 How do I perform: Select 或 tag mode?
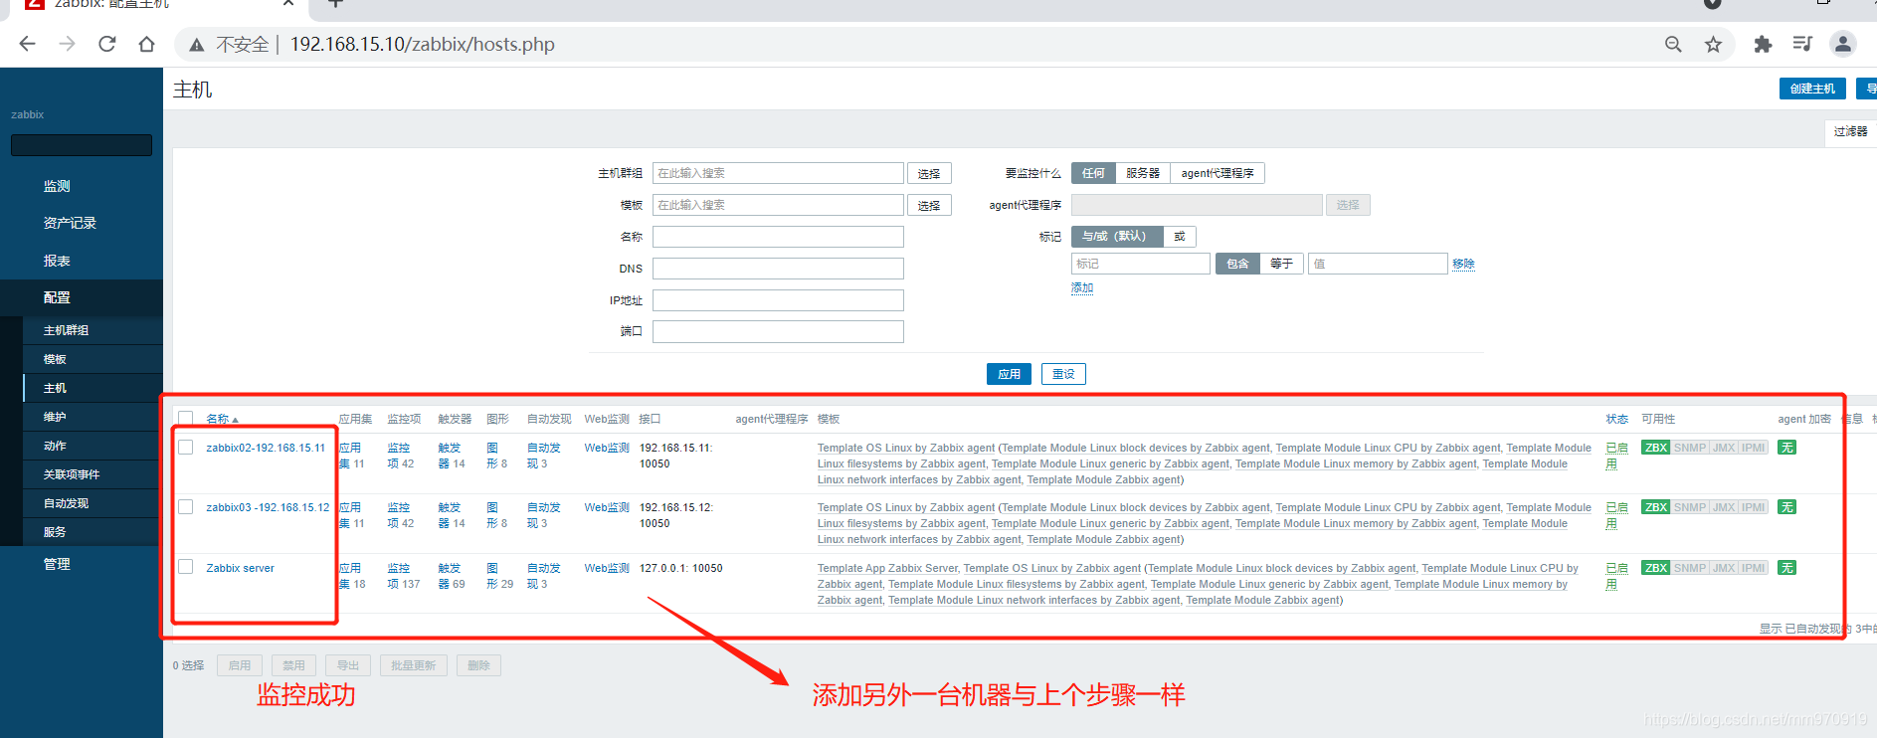click(1180, 237)
